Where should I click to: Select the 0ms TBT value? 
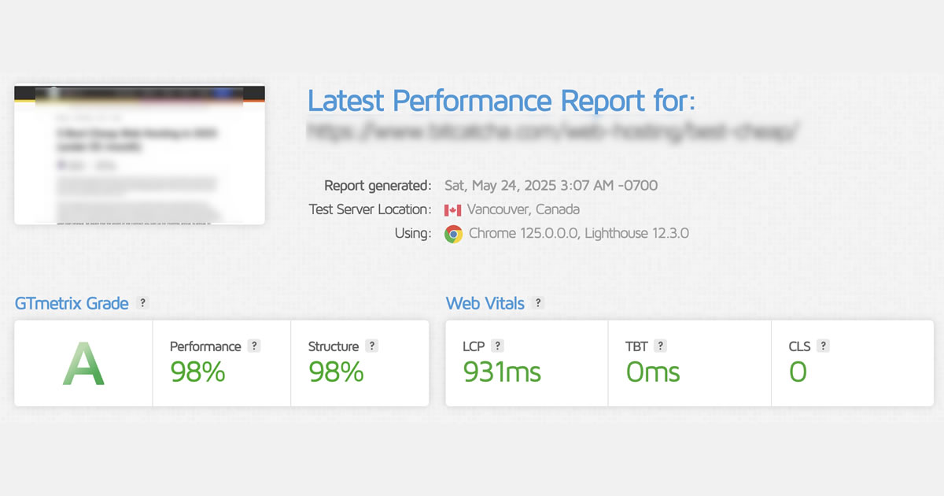(652, 372)
